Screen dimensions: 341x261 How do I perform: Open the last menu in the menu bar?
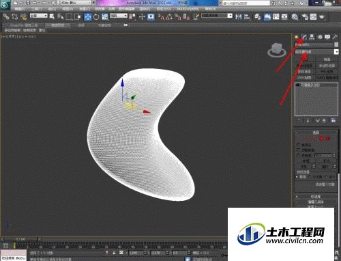(210, 9)
